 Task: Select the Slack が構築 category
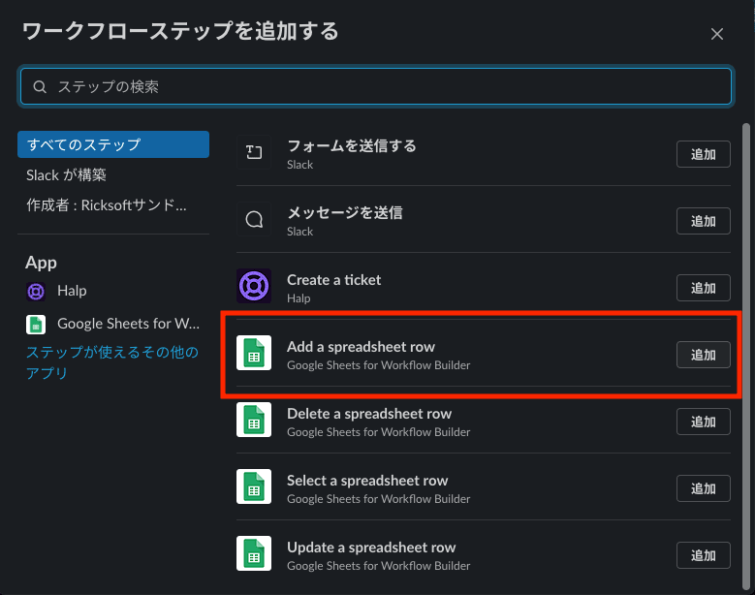[66, 175]
